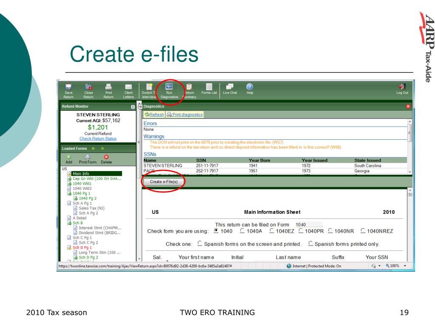Go to next form with green right arrow
Viewport: 435px width, 326px height.
point(102,149)
